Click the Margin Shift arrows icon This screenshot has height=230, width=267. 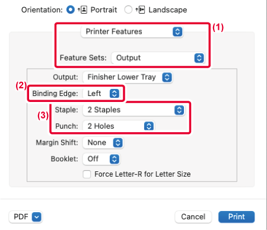pyautogui.click(x=118, y=143)
